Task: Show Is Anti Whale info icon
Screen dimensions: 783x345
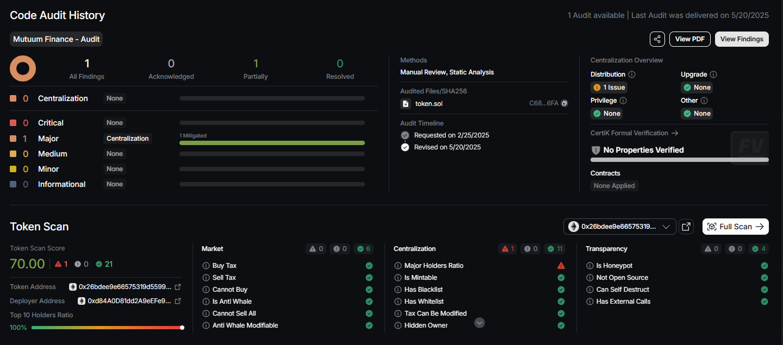Action: (x=206, y=302)
